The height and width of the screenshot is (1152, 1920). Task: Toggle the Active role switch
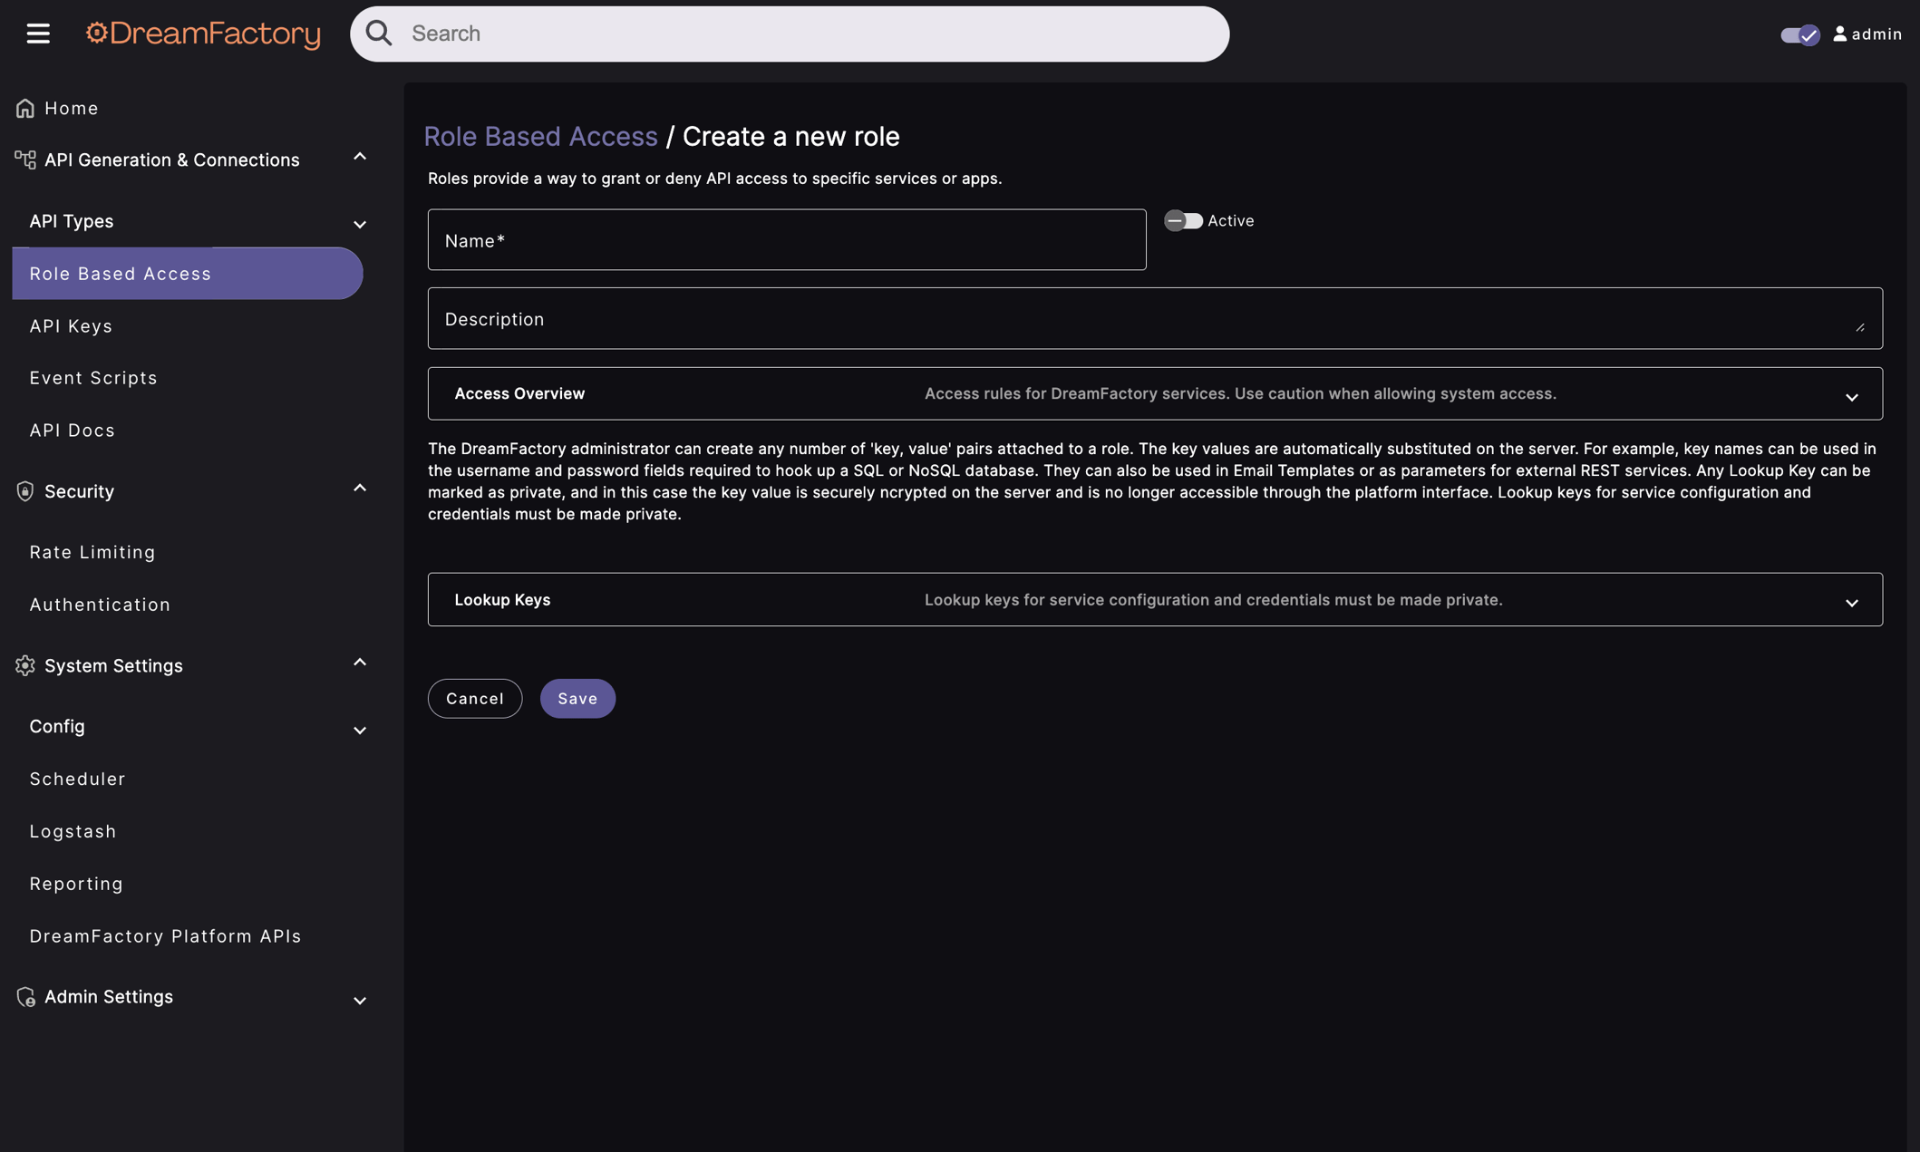tap(1183, 221)
